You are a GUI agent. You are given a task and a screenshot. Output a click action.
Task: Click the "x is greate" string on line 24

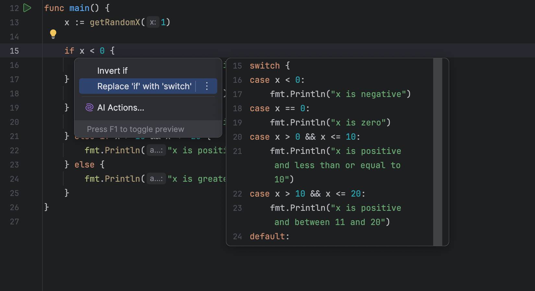click(x=196, y=178)
